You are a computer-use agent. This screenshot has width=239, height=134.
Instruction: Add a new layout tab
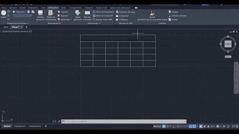[46, 126]
